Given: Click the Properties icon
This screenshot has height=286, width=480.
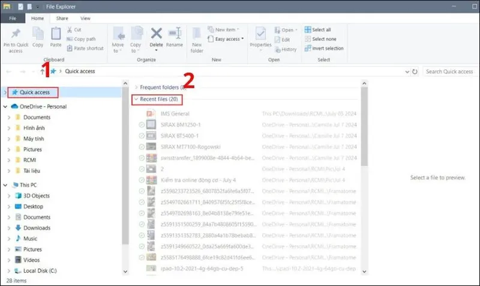Looking at the screenshot, I should pos(260,34).
